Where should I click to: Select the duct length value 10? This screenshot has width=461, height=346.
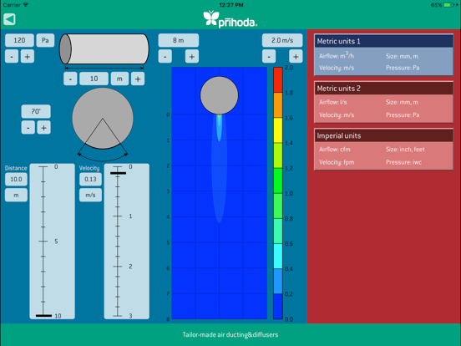[x=94, y=79]
